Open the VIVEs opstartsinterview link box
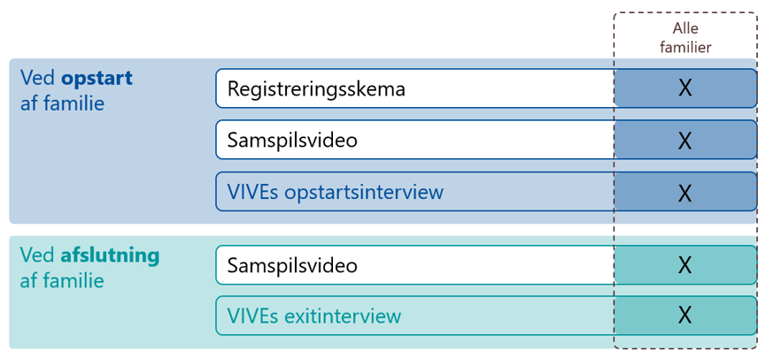 414,192
